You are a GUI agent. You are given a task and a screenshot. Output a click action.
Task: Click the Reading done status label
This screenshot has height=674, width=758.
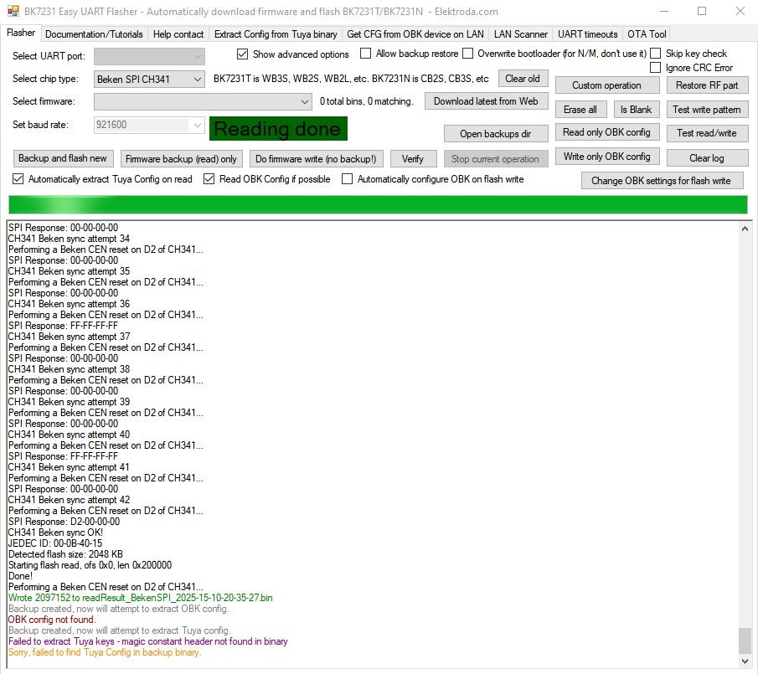point(278,128)
